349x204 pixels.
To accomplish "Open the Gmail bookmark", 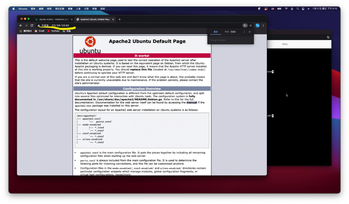I will tap(39, 31).
